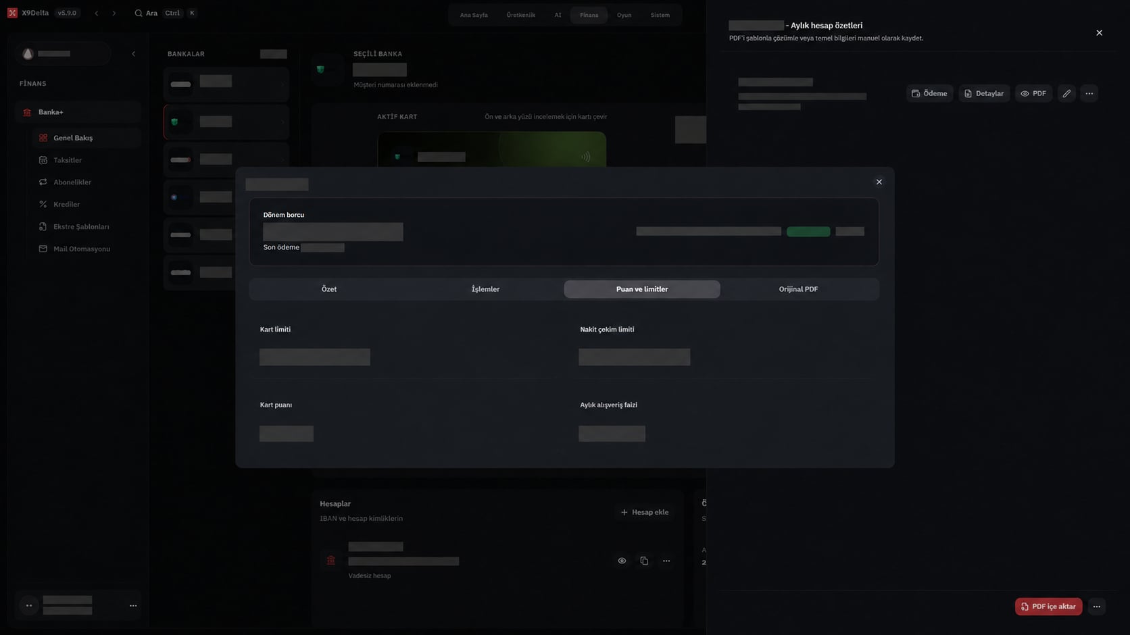This screenshot has height=635, width=1130.
Task: Switch to the Özet tab
Action: [328, 289]
